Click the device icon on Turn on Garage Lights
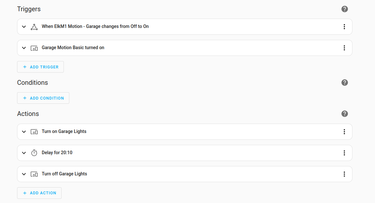This screenshot has width=375, height=203. 34,131
